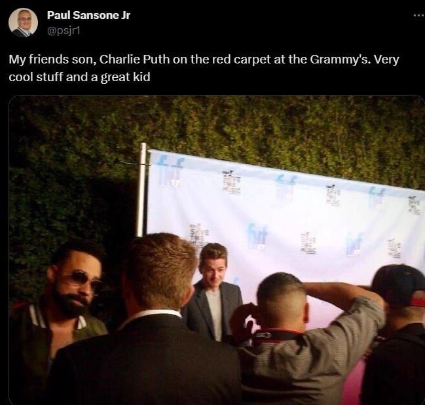Screen dimensions: 425x405
Task: Click the smiling man in the gray blazer
Action: [x=213, y=292]
